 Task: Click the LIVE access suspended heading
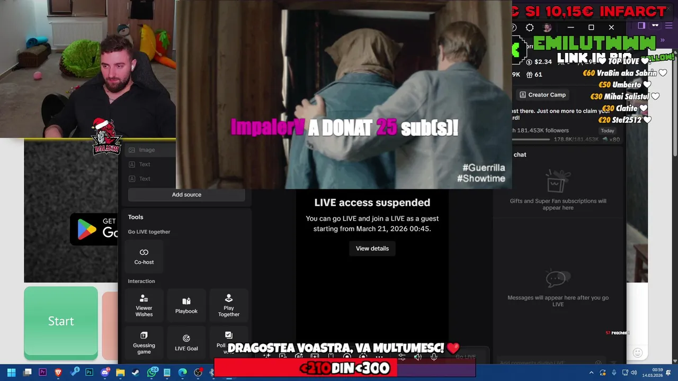[x=372, y=203]
